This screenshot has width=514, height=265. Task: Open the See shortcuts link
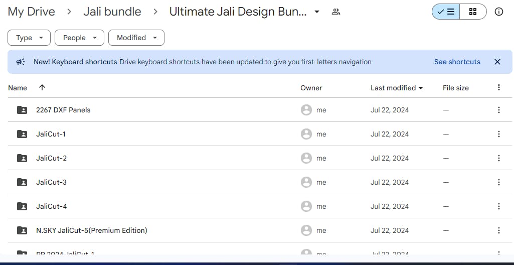[x=457, y=62]
